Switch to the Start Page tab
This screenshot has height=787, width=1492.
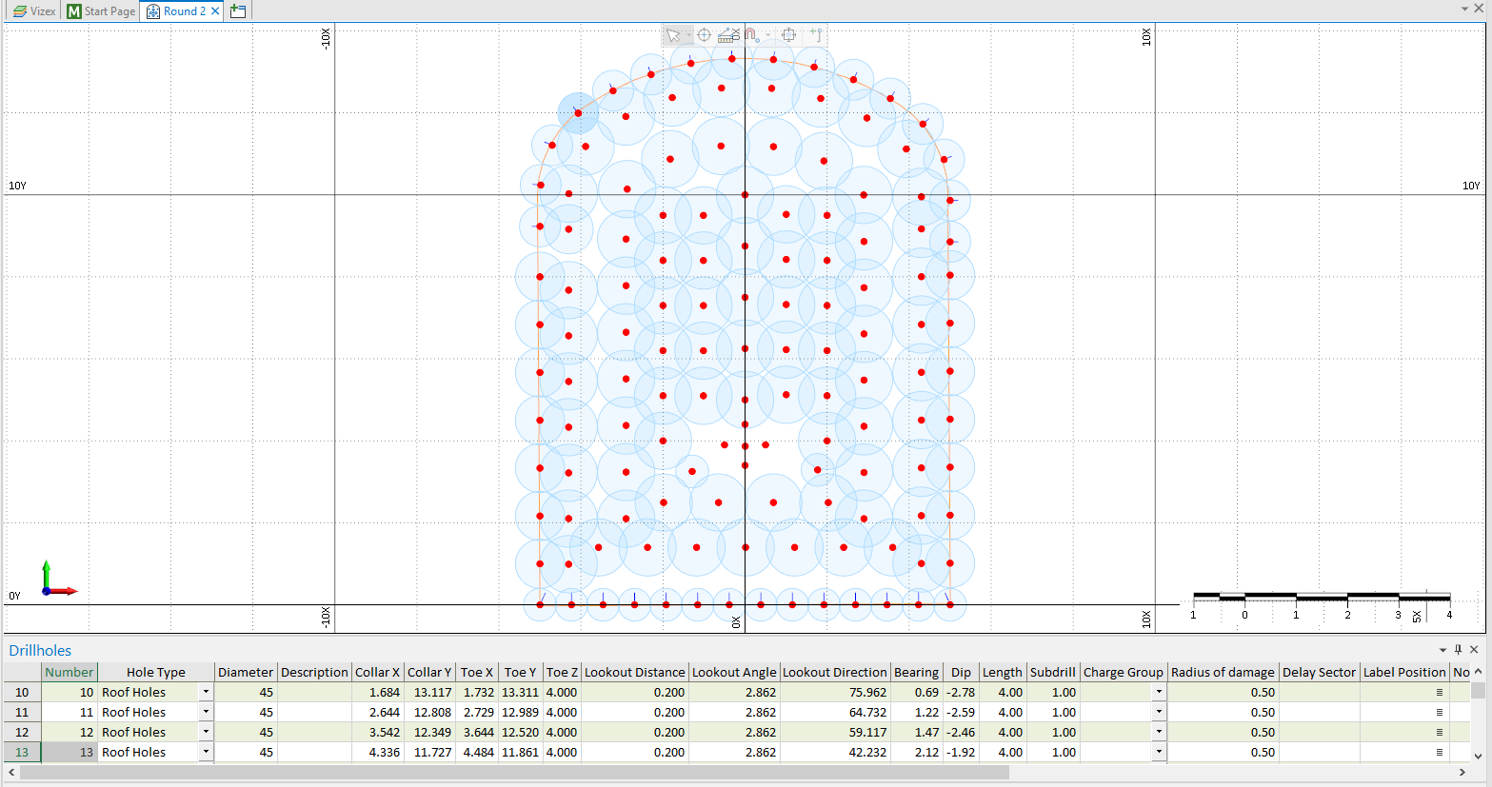(102, 11)
